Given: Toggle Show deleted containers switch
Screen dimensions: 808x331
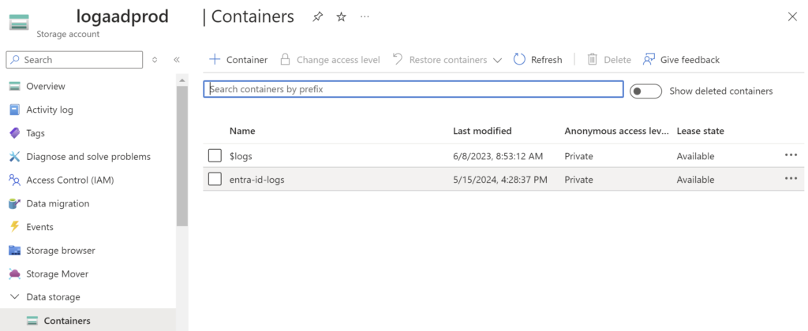Looking at the screenshot, I should 645,91.
